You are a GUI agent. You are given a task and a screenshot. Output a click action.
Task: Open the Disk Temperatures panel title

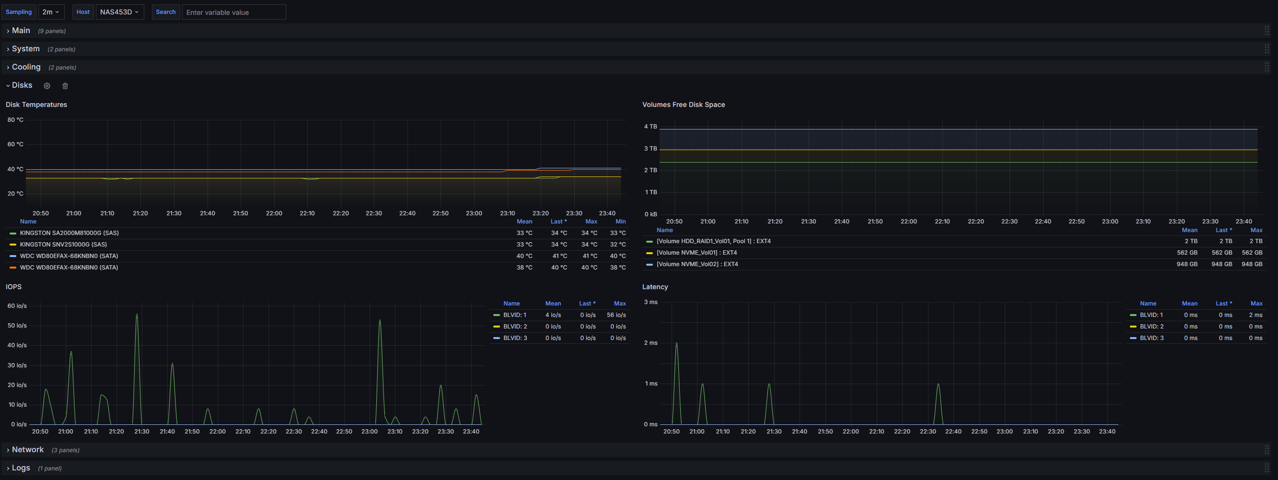coord(36,105)
